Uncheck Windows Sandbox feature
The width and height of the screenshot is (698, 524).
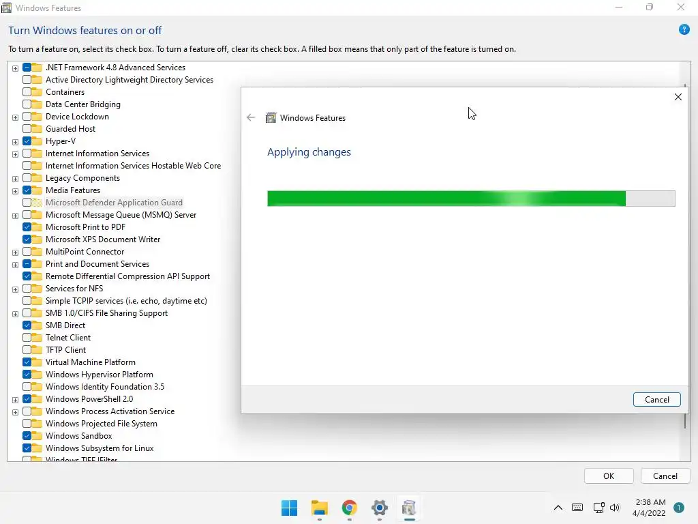click(x=27, y=436)
